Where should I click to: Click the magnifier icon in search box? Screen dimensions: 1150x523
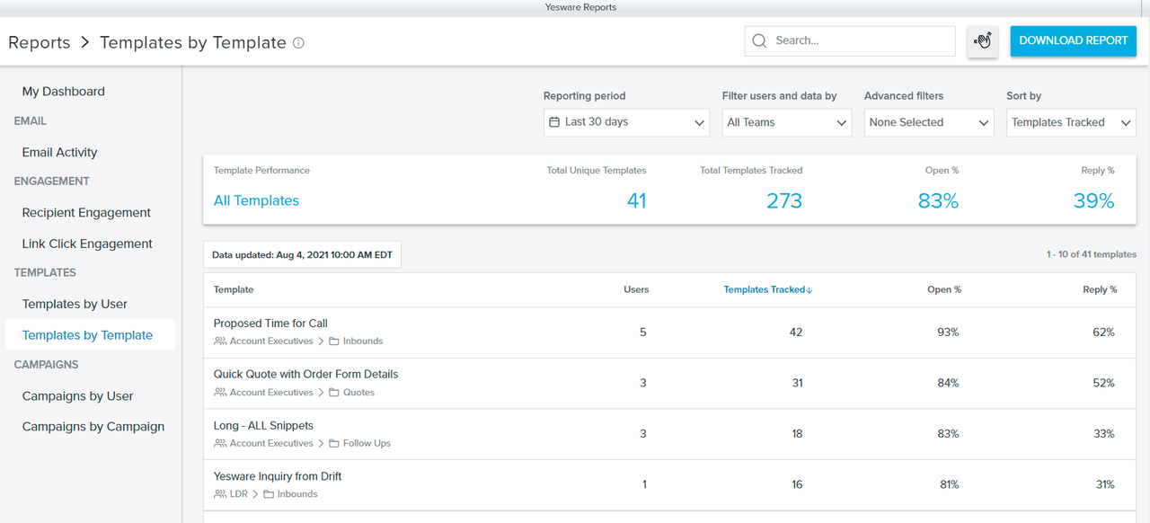760,40
